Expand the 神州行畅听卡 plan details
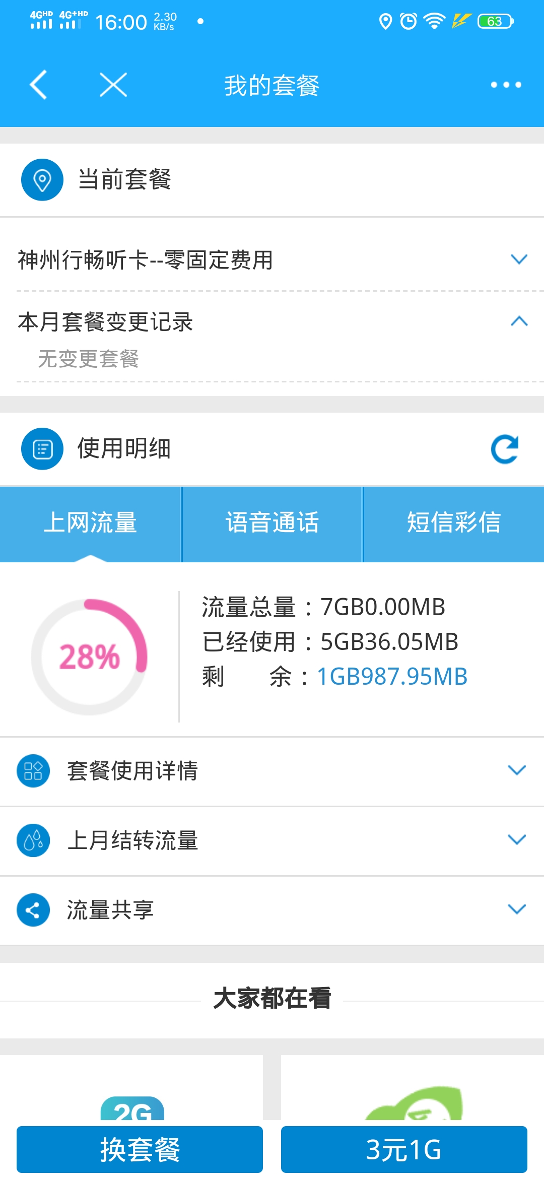Image resolution: width=544 pixels, height=1179 pixels. pos(519,259)
